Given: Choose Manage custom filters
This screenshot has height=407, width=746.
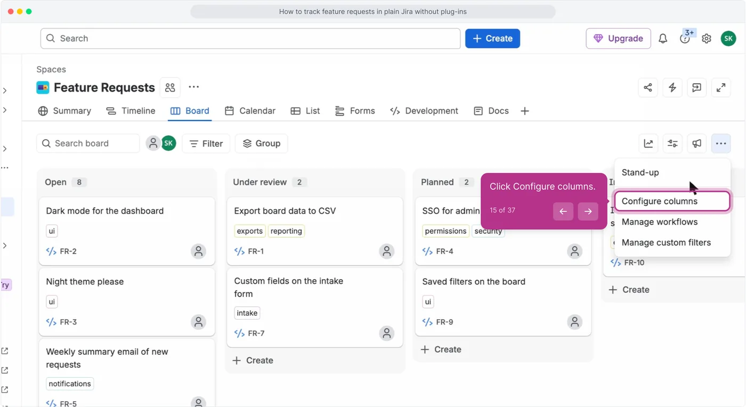Looking at the screenshot, I should tap(672, 243).
